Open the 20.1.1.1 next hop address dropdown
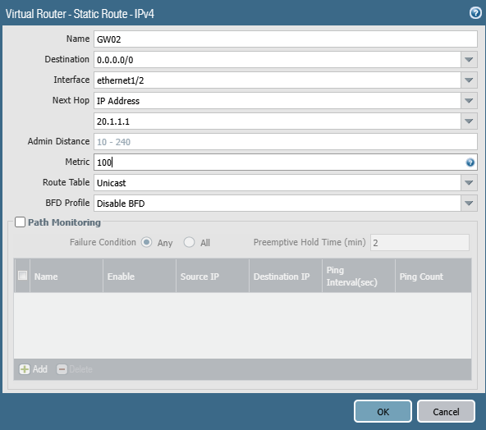Image resolution: width=486 pixels, height=430 pixels. (x=469, y=121)
